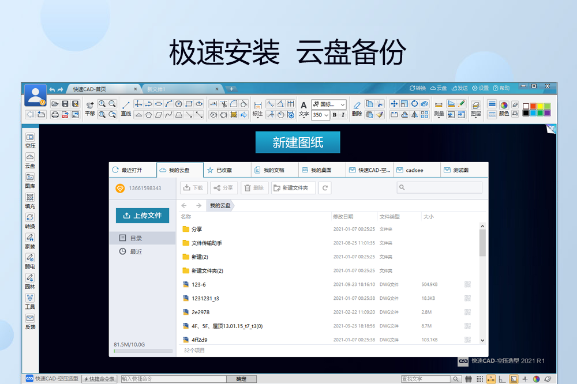577x384 pixels.
Task: Select the rectangle drawing tool
Action: coord(189,104)
